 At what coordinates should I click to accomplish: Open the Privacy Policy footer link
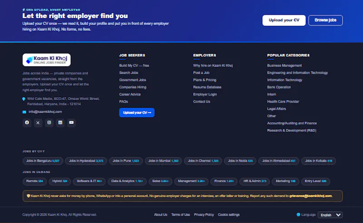coord(204,215)
